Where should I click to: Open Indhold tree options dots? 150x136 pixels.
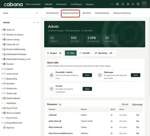click(x=34, y=22)
